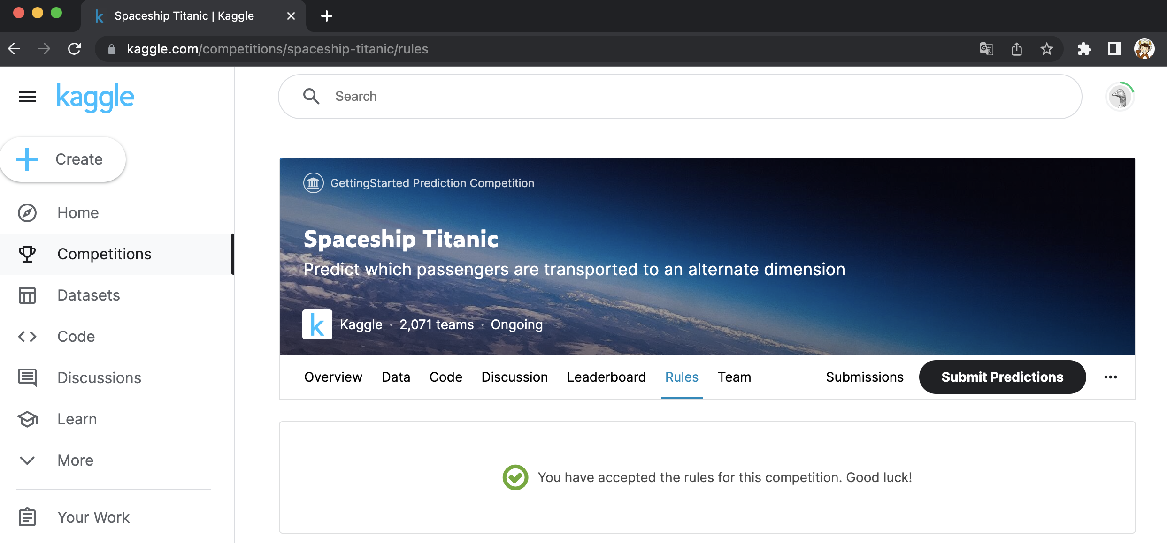Switch to the Data tab
The height and width of the screenshot is (543, 1167).
(x=396, y=377)
